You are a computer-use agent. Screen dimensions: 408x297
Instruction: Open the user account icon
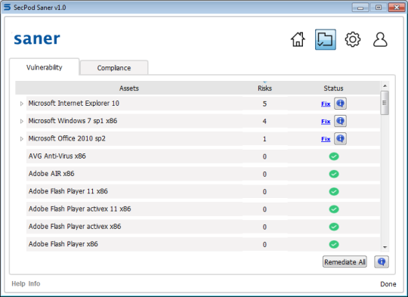pyautogui.click(x=380, y=39)
